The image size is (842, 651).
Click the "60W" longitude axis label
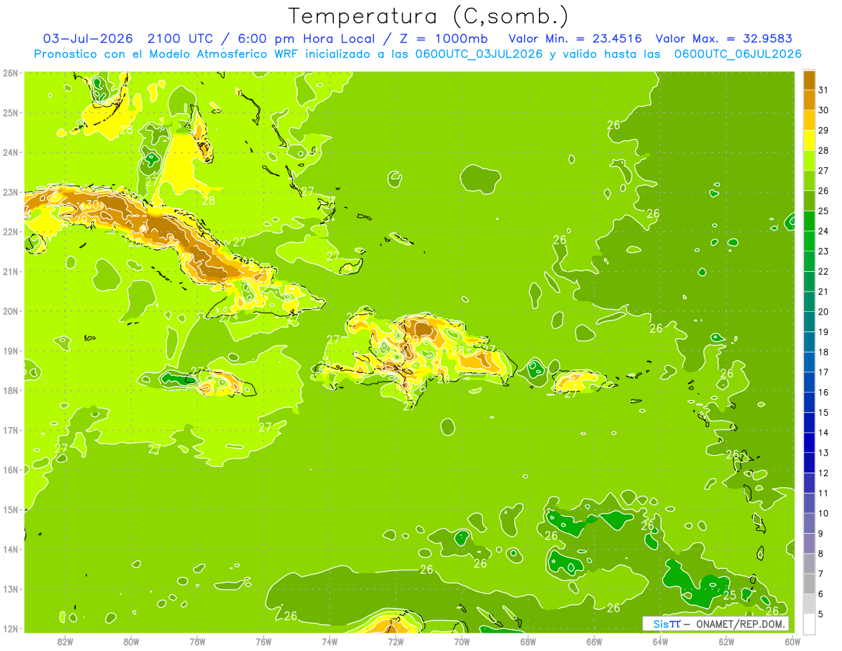click(792, 642)
